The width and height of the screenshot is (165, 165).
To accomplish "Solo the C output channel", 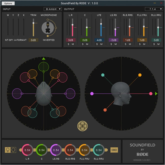I will click(x=82, y=44).
